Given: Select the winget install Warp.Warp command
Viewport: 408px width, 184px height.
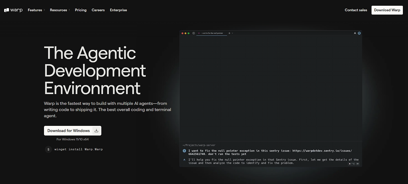Looking at the screenshot, I should tap(78, 149).
